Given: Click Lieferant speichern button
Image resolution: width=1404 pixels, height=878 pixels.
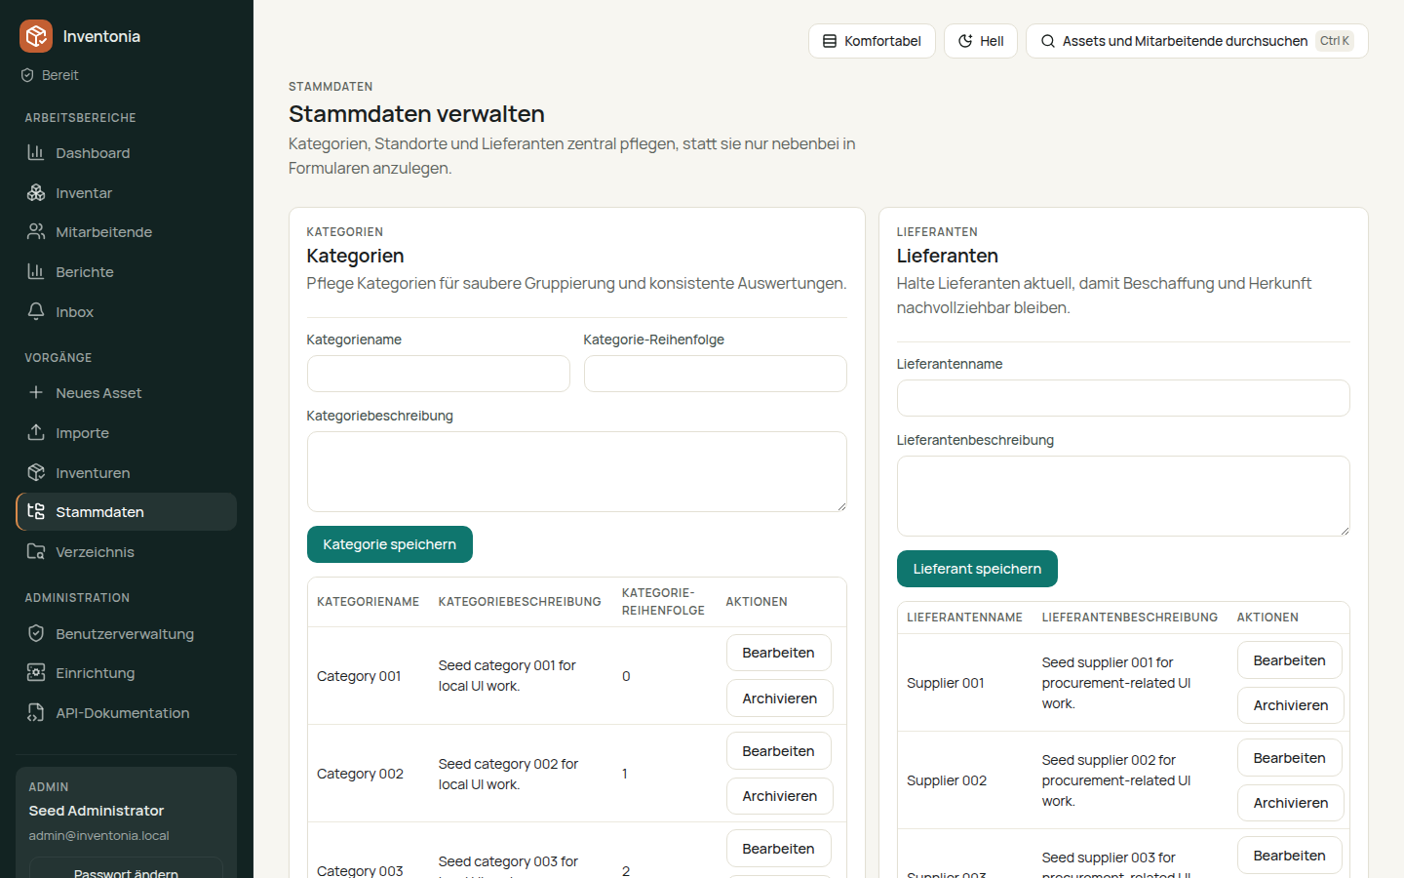Looking at the screenshot, I should point(977,569).
